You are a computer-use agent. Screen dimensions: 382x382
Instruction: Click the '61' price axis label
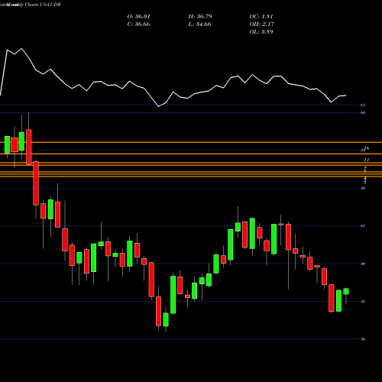pyautogui.click(x=363, y=105)
